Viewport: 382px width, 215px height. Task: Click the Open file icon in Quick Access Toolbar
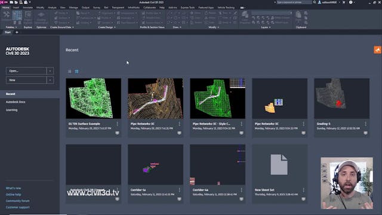16,2
